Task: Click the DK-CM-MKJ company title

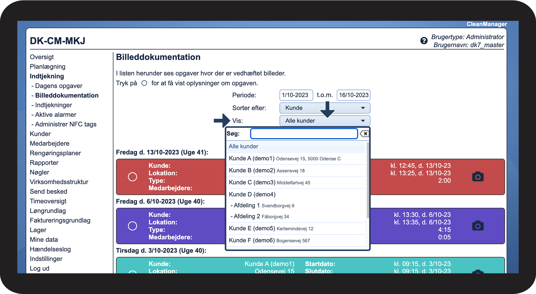Action: tap(58, 41)
